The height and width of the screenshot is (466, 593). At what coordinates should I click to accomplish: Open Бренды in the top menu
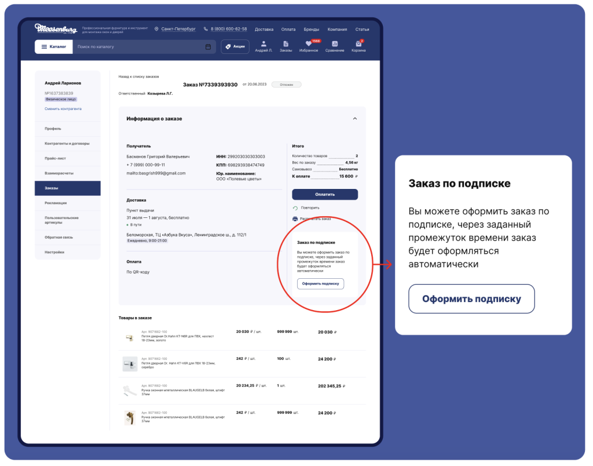(x=312, y=29)
